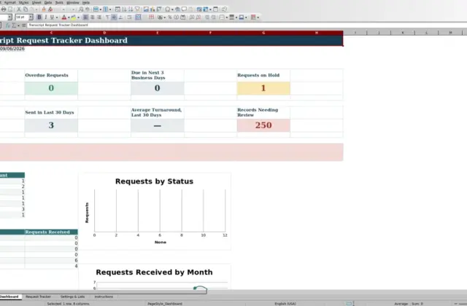Image resolution: width=467 pixels, height=306 pixels.
Task: Open the Data menu
Action: coord(48,2)
